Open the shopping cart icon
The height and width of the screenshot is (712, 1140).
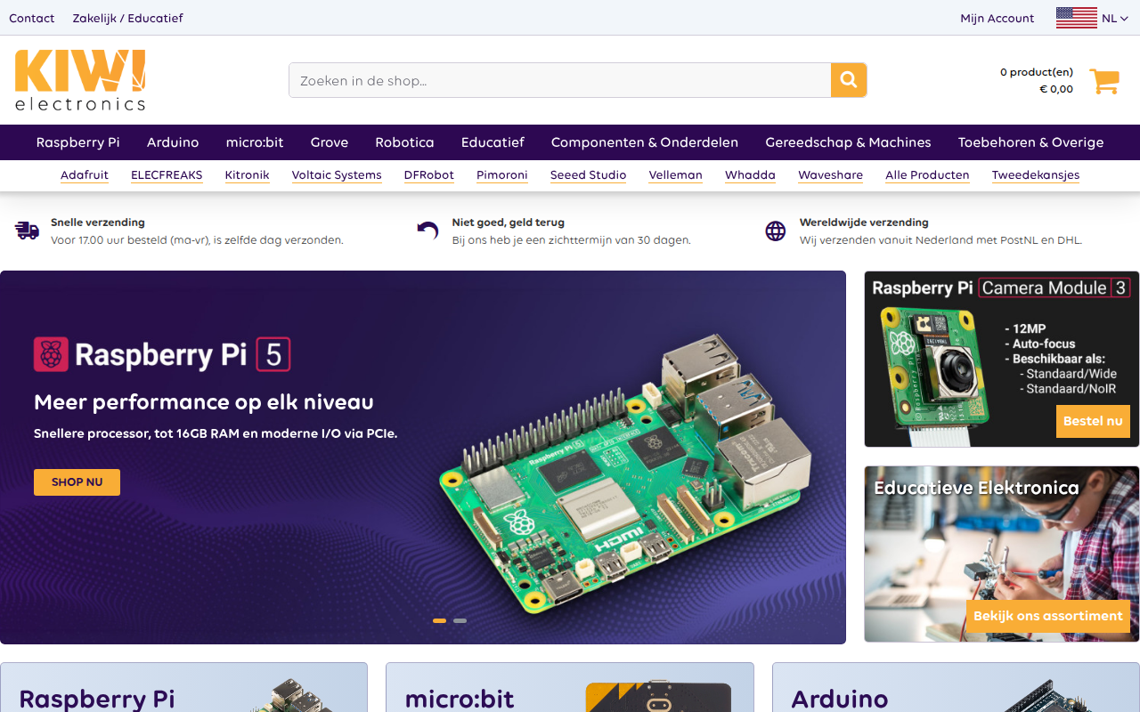(x=1104, y=81)
